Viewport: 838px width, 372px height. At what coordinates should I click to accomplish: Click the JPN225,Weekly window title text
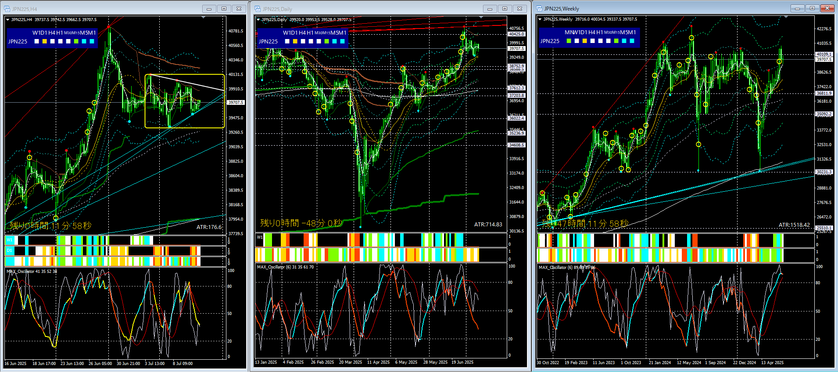[x=562, y=8]
